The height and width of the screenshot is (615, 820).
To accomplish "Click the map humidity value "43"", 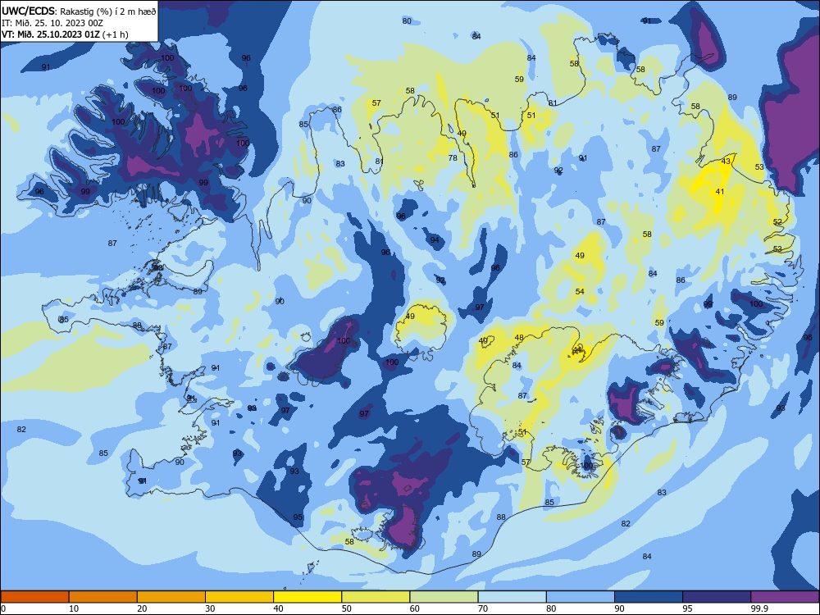I will pyautogui.click(x=726, y=162).
